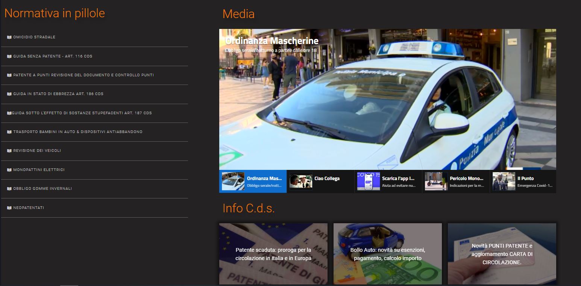Image resolution: width=581 pixels, height=286 pixels.
Task: Click the Il Punto officer thumbnail
Action: 504,182
